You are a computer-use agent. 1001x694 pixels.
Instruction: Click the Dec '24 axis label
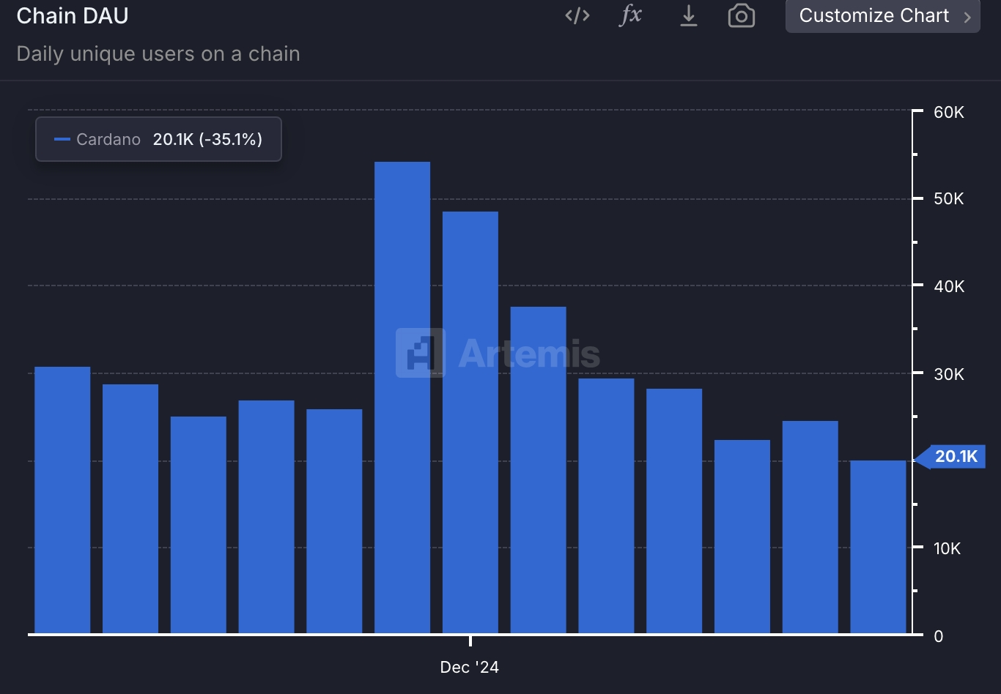pyautogui.click(x=470, y=667)
